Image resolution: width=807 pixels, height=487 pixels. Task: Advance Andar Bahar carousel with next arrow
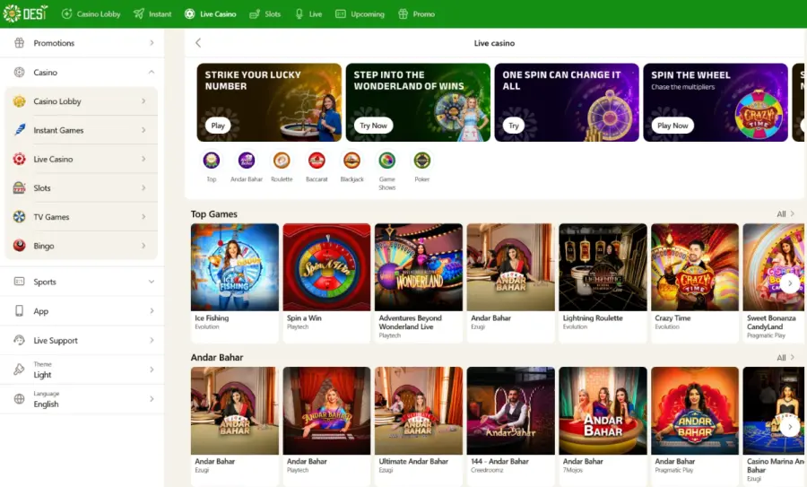tap(790, 427)
